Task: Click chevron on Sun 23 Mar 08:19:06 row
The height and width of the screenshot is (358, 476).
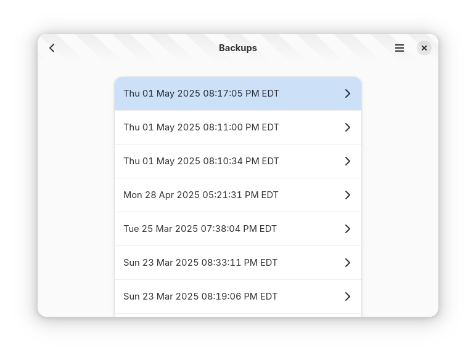Action: point(348,296)
